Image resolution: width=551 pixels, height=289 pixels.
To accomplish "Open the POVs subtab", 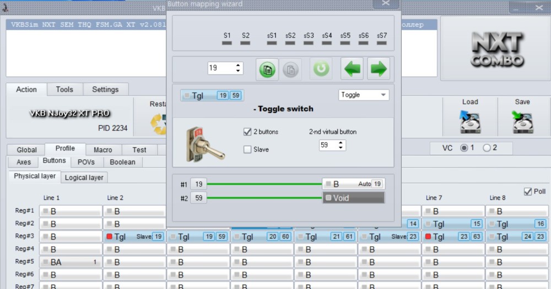I will (86, 162).
